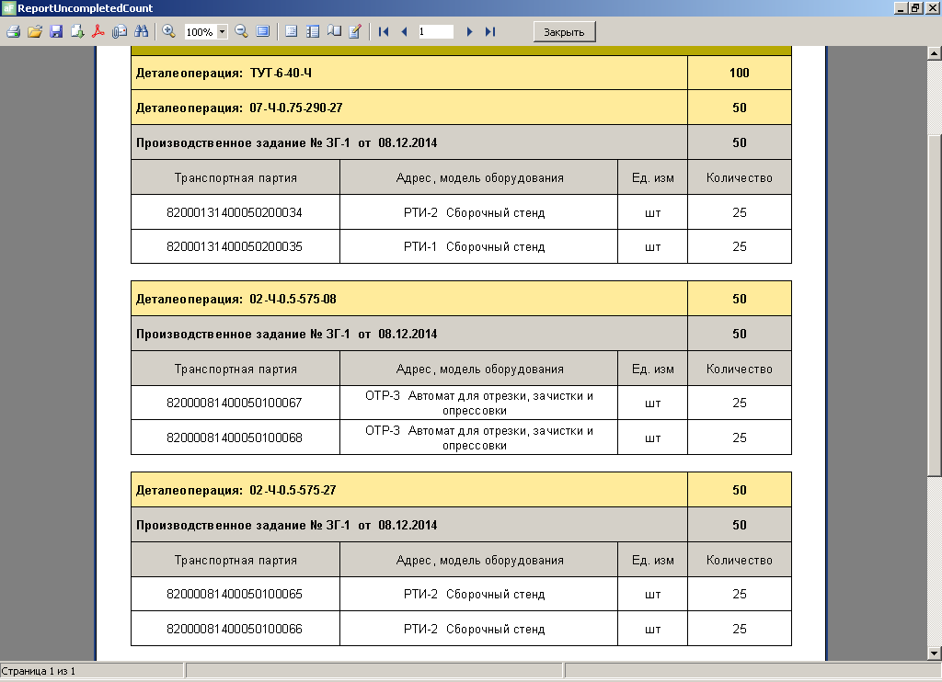Click the vertical scrollbar down arrow
This screenshot has height=682, width=942.
click(934, 653)
